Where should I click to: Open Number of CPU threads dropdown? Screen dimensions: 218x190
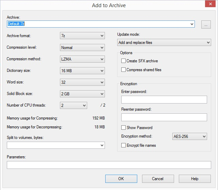[x=74, y=106]
